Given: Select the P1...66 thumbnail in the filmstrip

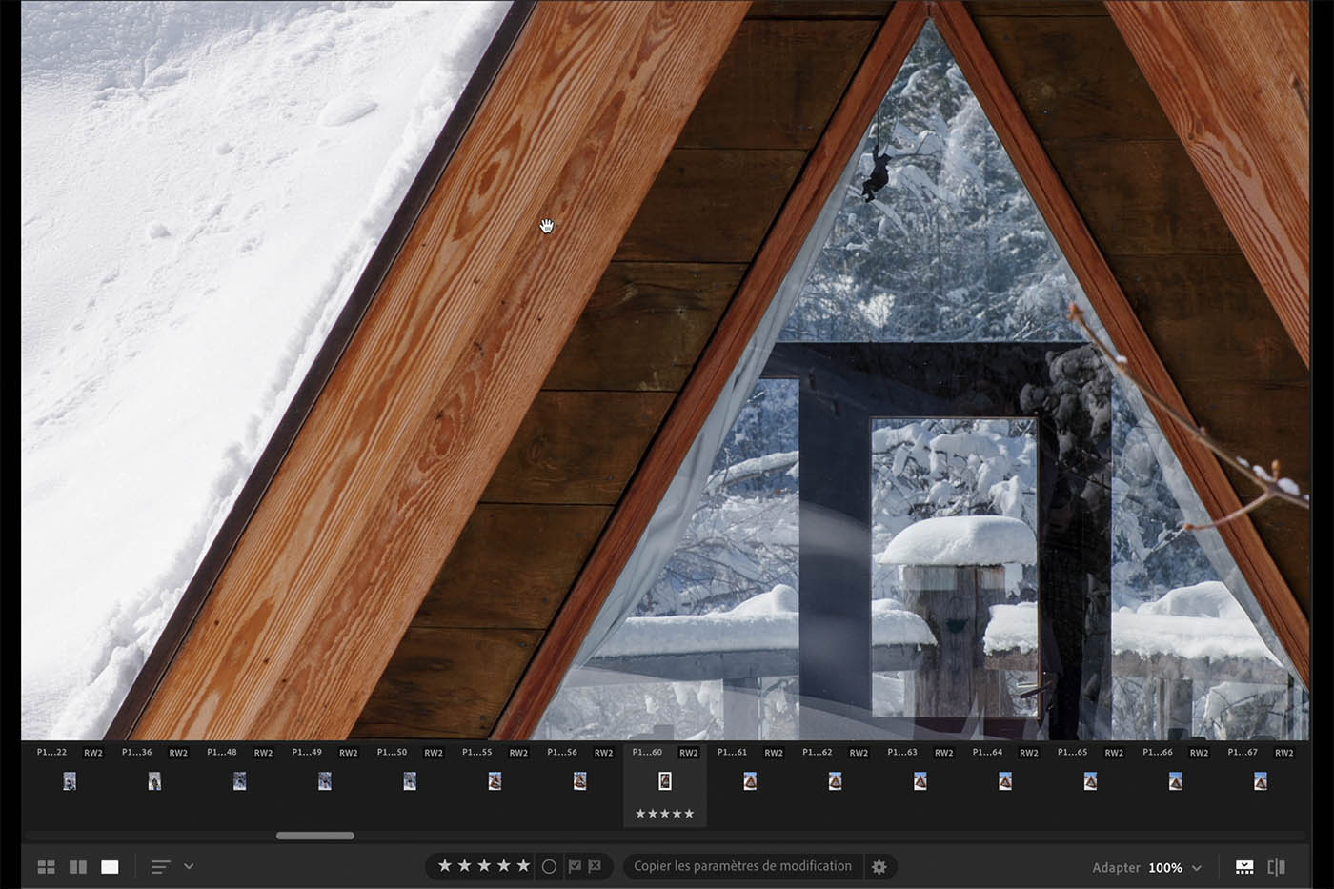Looking at the screenshot, I should click(1175, 781).
